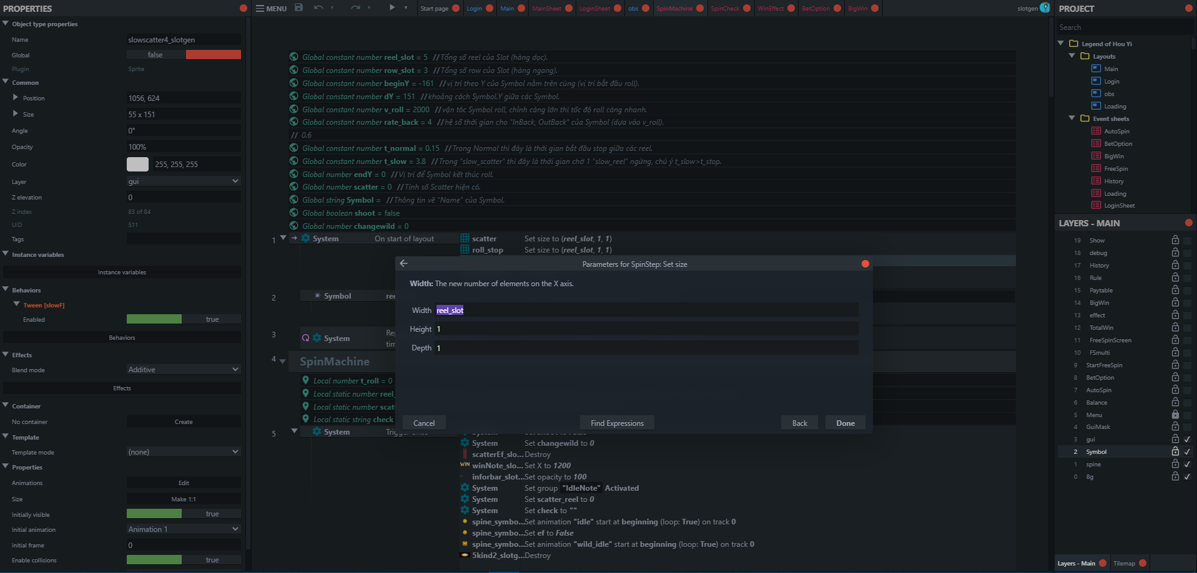This screenshot has width=1197, height=573.
Task: Click the reel_slot global constant globe icon
Action: click(294, 57)
